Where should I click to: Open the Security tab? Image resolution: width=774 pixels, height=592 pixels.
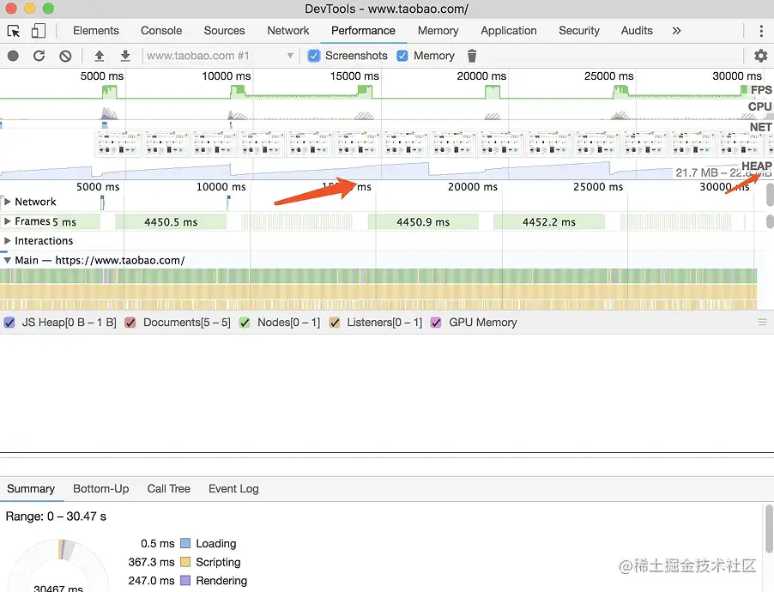click(x=579, y=31)
